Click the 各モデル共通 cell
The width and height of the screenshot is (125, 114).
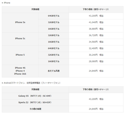click(x=54, y=71)
